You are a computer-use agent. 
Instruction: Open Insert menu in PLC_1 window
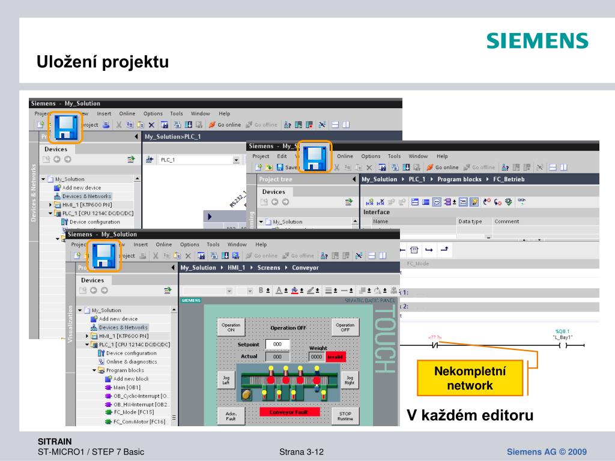[x=104, y=113]
